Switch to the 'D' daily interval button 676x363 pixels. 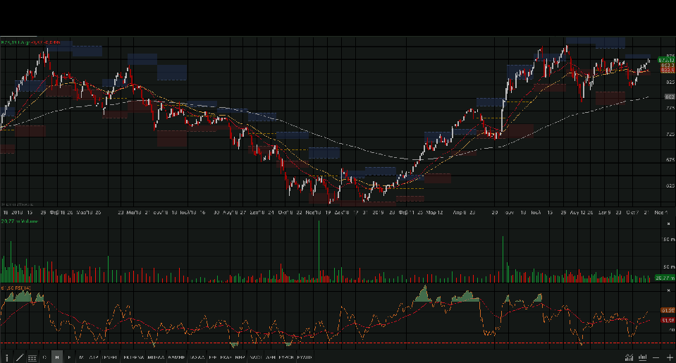click(x=44, y=357)
